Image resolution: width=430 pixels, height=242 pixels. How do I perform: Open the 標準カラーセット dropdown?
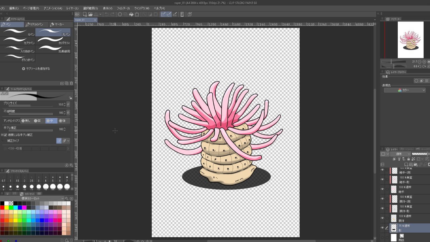32,198
